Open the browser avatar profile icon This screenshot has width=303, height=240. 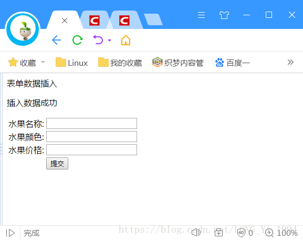click(x=23, y=29)
